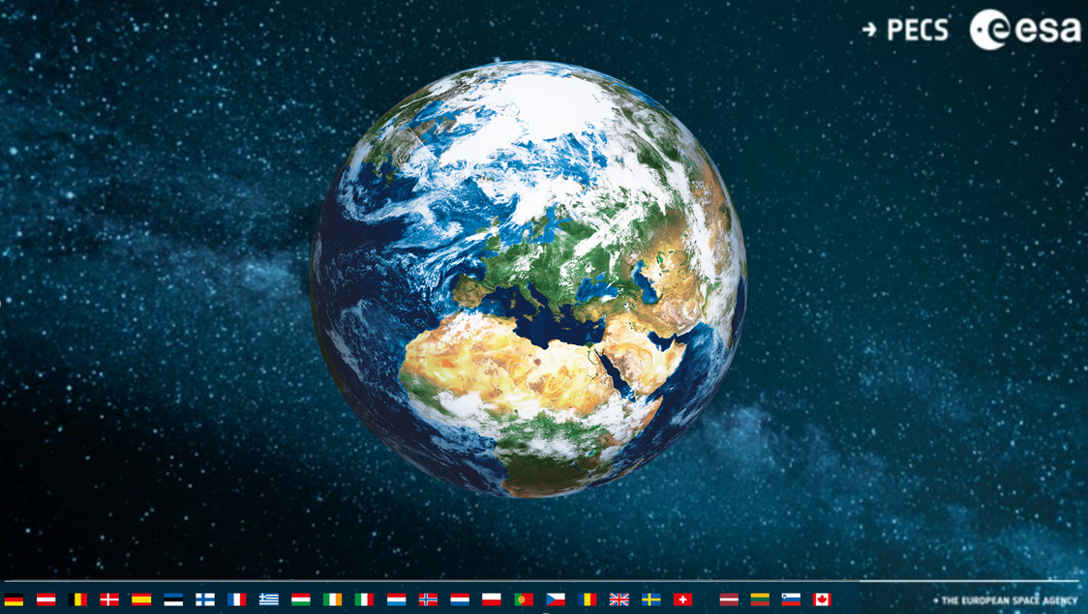
Task: Choose the Hungary flag
Action: pyautogui.click(x=301, y=599)
